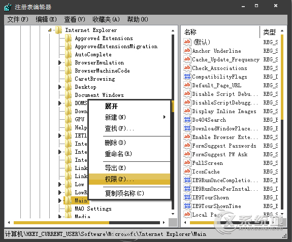Click the Cache_Update_Frequency value icon
This screenshot has width=292, height=242.
pyautogui.click(x=187, y=59)
